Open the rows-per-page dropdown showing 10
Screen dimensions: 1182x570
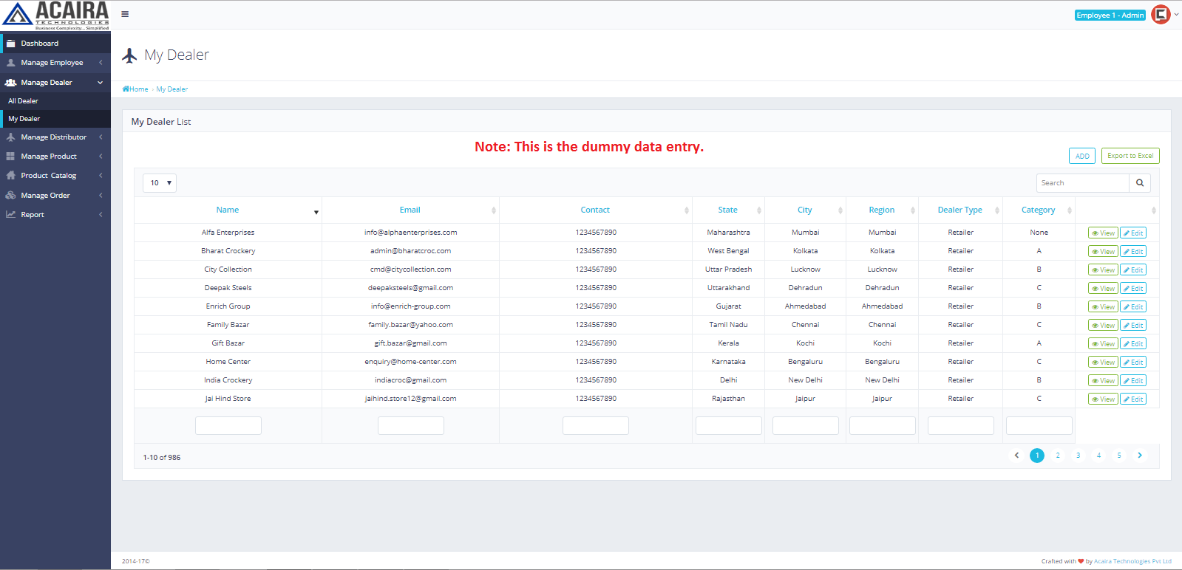tap(160, 183)
